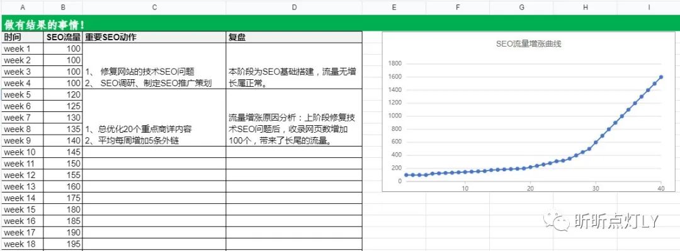This screenshot has height=251, width=680.
Task: Click the '重要SEO动作' header cell
Action: [154, 37]
